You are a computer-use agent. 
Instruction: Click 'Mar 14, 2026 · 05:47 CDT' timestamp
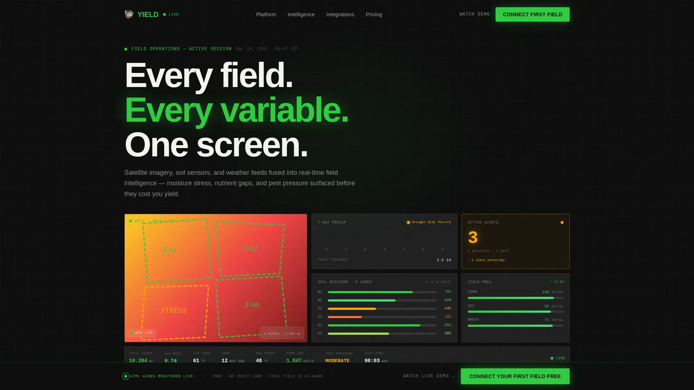pyautogui.click(x=267, y=49)
